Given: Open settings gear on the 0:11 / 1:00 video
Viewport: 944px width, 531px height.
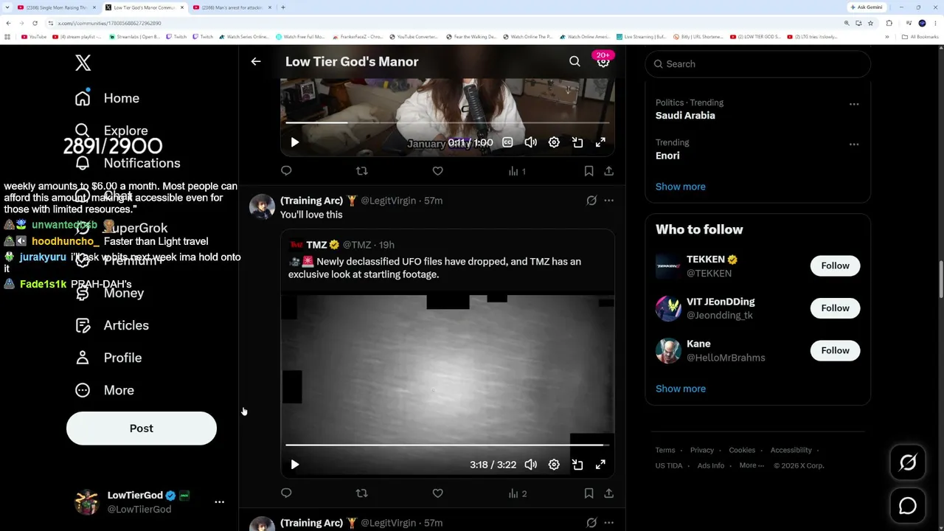Looking at the screenshot, I should coord(554,142).
